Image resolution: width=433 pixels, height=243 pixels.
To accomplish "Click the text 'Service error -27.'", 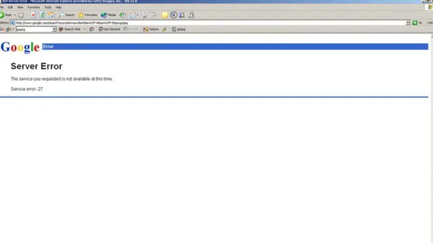I will 27,89.
